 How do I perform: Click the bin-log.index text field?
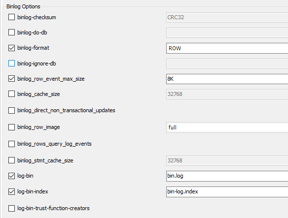(x=227, y=192)
